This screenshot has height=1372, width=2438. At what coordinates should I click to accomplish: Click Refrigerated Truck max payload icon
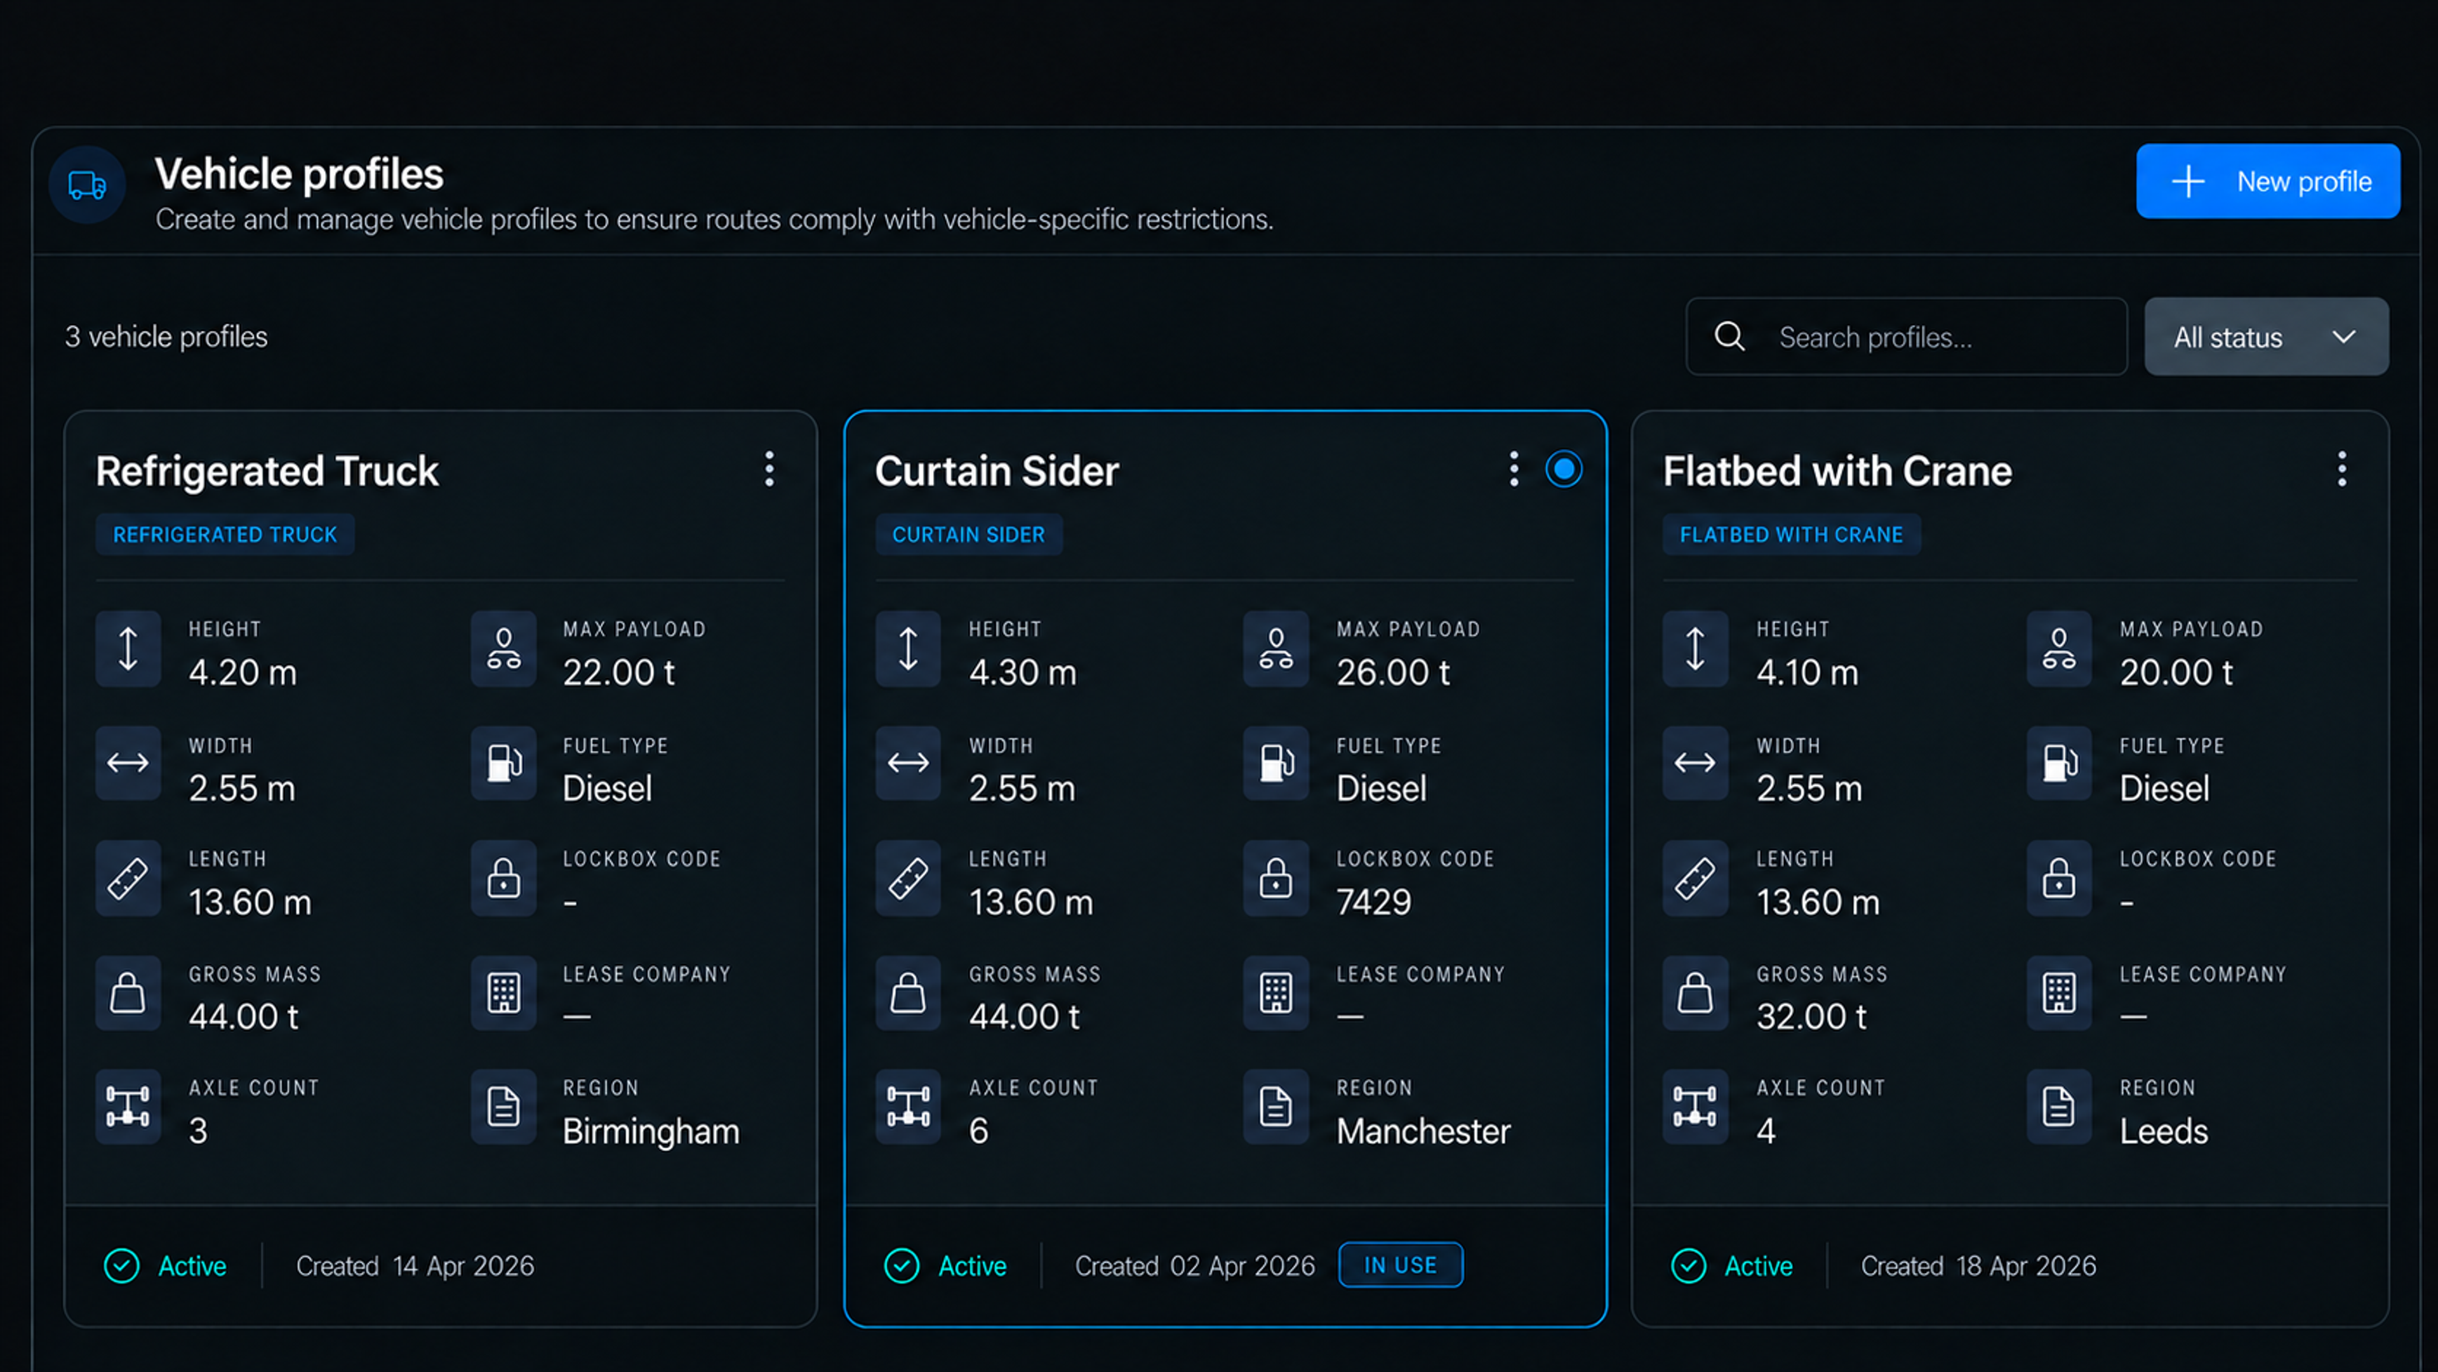(503, 649)
